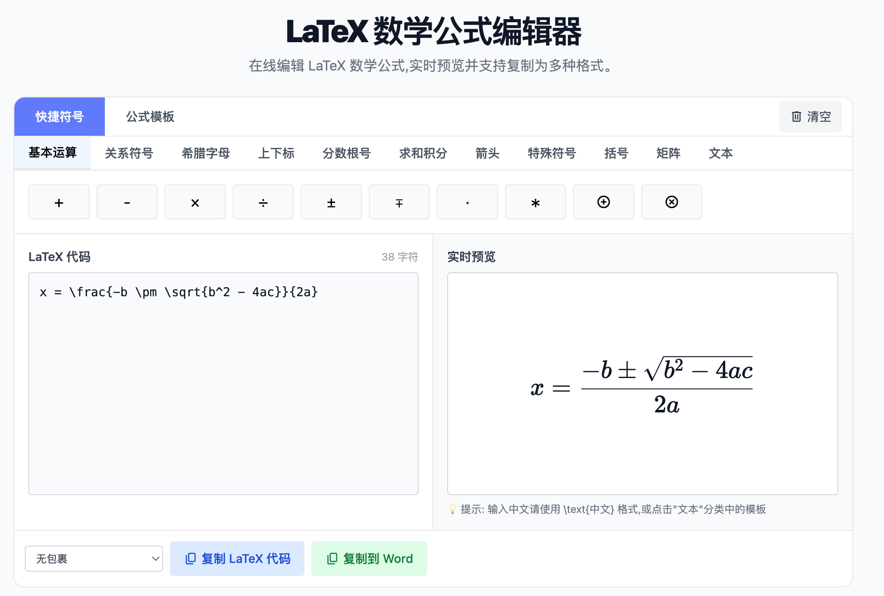
Task: Click the 复制到 Word button
Action: pyautogui.click(x=369, y=559)
